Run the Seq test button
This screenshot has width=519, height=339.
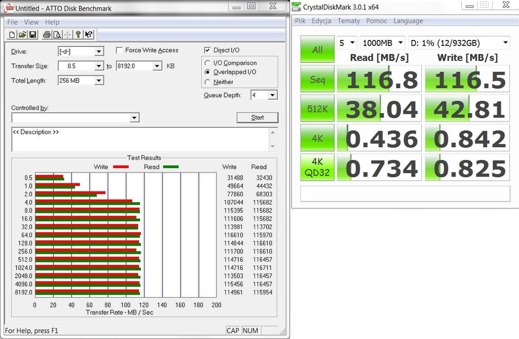click(x=317, y=79)
